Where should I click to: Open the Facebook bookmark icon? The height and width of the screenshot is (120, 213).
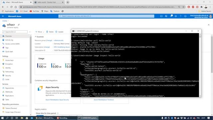[x=17, y=11]
